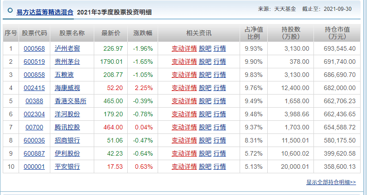Click stock code 600887 link
The height and width of the screenshot is (195, 371).
(x=35, y=153)
